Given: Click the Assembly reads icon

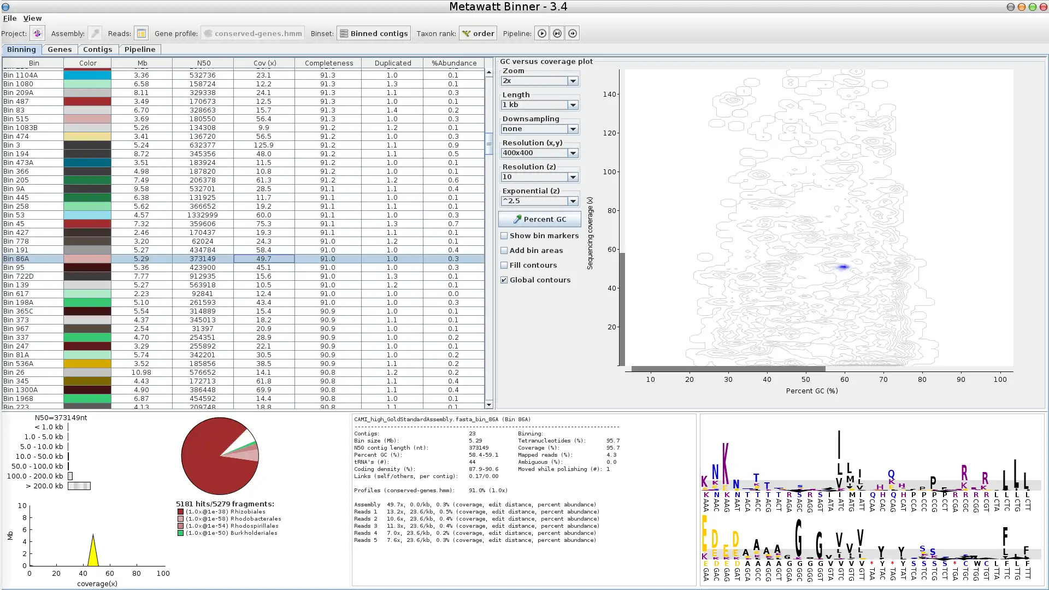Looking at the screenshot, I should tap(142, 33).
